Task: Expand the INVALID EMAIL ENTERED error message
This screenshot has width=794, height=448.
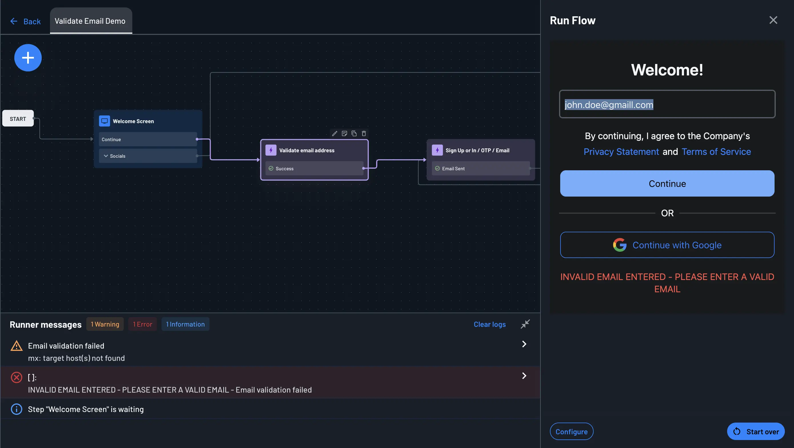Action: click(x=524, y=376)
